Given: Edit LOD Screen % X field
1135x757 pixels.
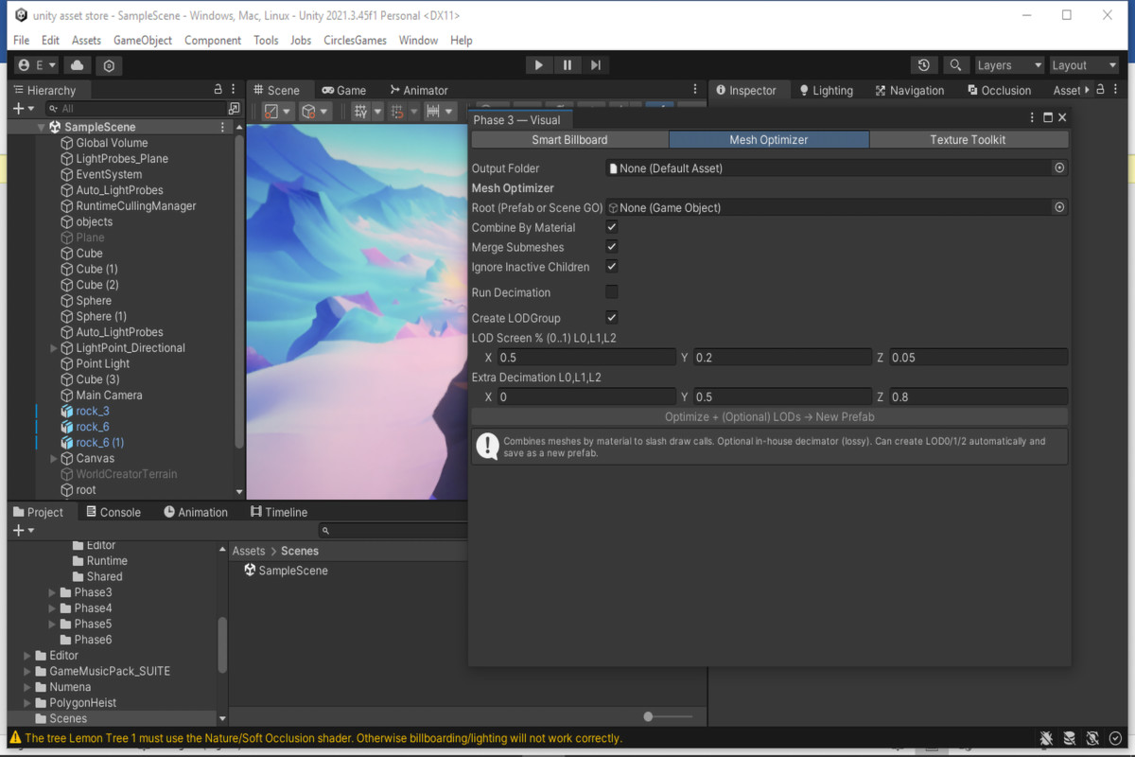Looking at the screenshot, I should point(586,358).
